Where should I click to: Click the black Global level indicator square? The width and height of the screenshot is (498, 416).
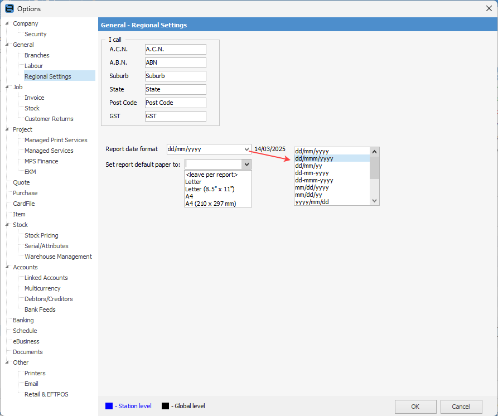pos(165,406)
